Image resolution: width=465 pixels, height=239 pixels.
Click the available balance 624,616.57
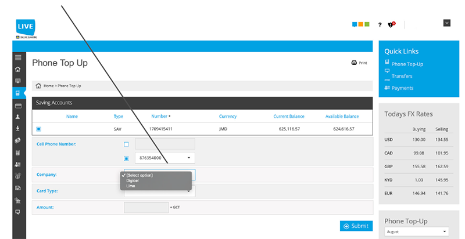pos(344,129)
